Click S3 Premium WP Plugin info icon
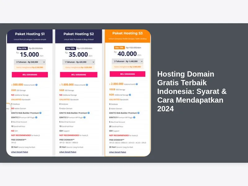Image resolution: width=248 pixels, height=186 pixels. [134, 117]
